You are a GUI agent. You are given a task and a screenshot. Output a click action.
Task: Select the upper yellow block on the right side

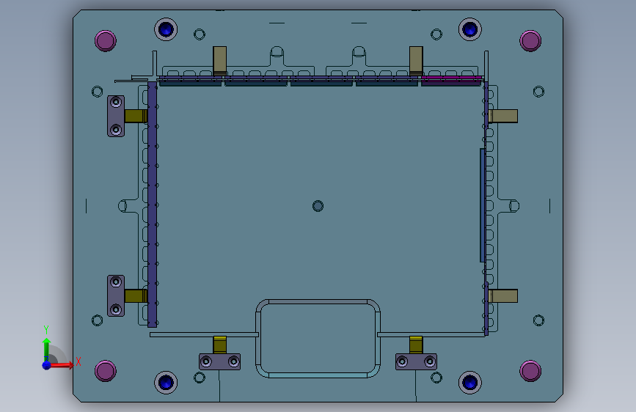click(x=503, y=116)
